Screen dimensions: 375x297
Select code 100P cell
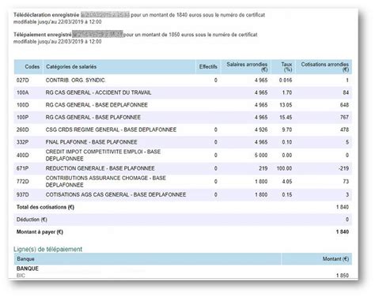click(x=23, y=117)
